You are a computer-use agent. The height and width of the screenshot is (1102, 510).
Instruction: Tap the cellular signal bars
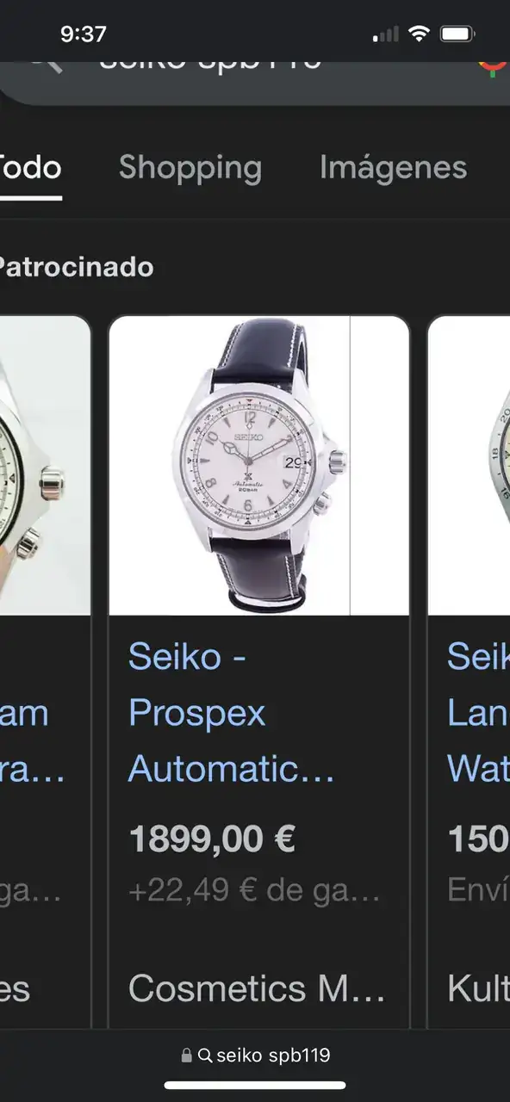(386, 34)
